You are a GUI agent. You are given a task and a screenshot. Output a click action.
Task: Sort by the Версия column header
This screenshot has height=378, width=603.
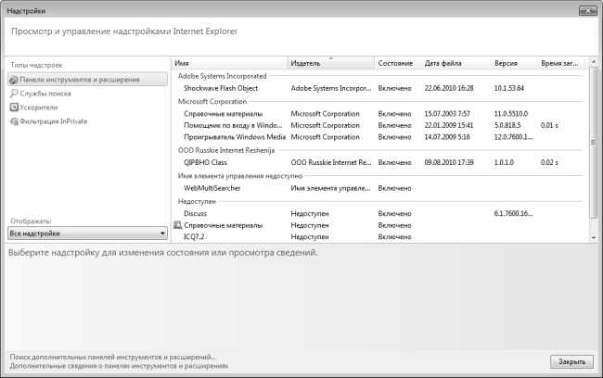[x=514, y=63]
